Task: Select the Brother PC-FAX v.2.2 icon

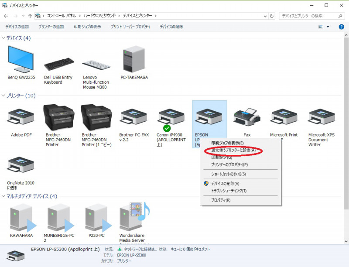Action: 134,117
